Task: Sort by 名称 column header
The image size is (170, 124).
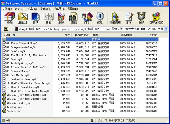Action: pos(27,35)
